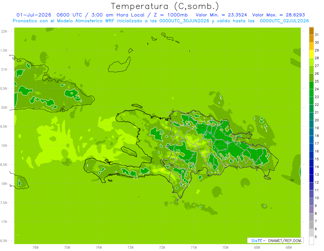Click the 22N latitude axis label
Image resolution: width=324 pixels, height=251 pixels.
tap(4, 31)
